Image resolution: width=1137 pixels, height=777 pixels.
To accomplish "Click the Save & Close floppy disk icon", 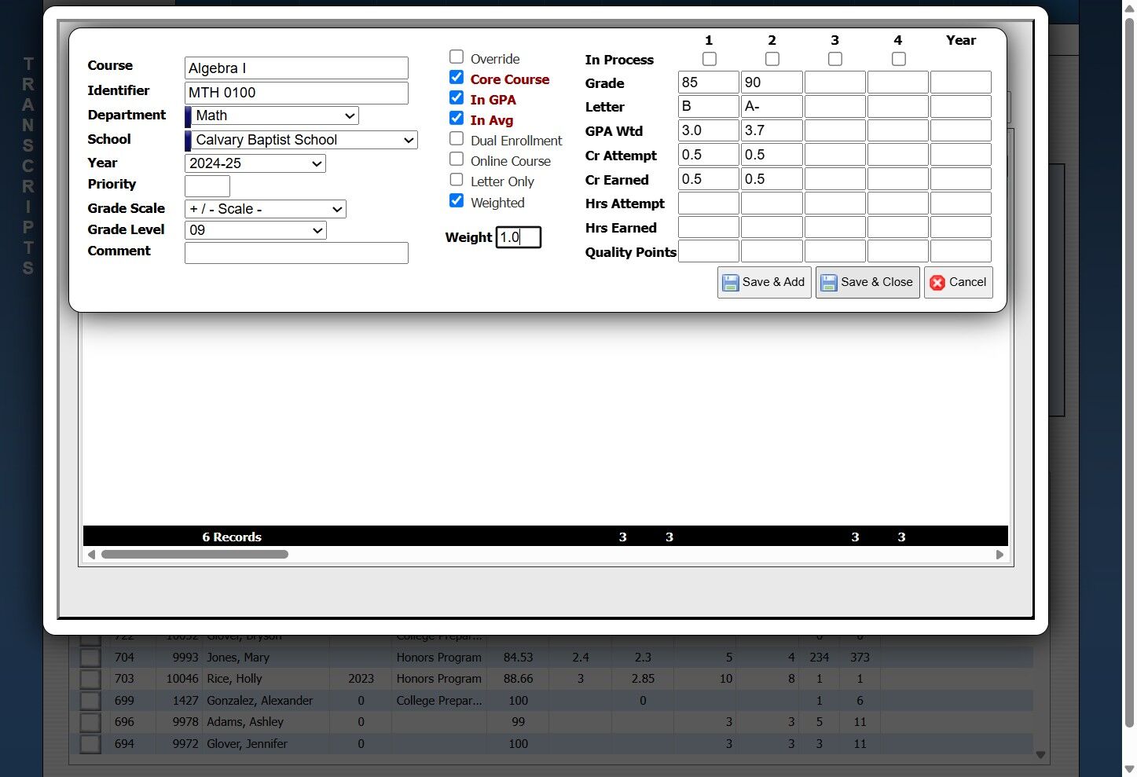I will 828,283.
